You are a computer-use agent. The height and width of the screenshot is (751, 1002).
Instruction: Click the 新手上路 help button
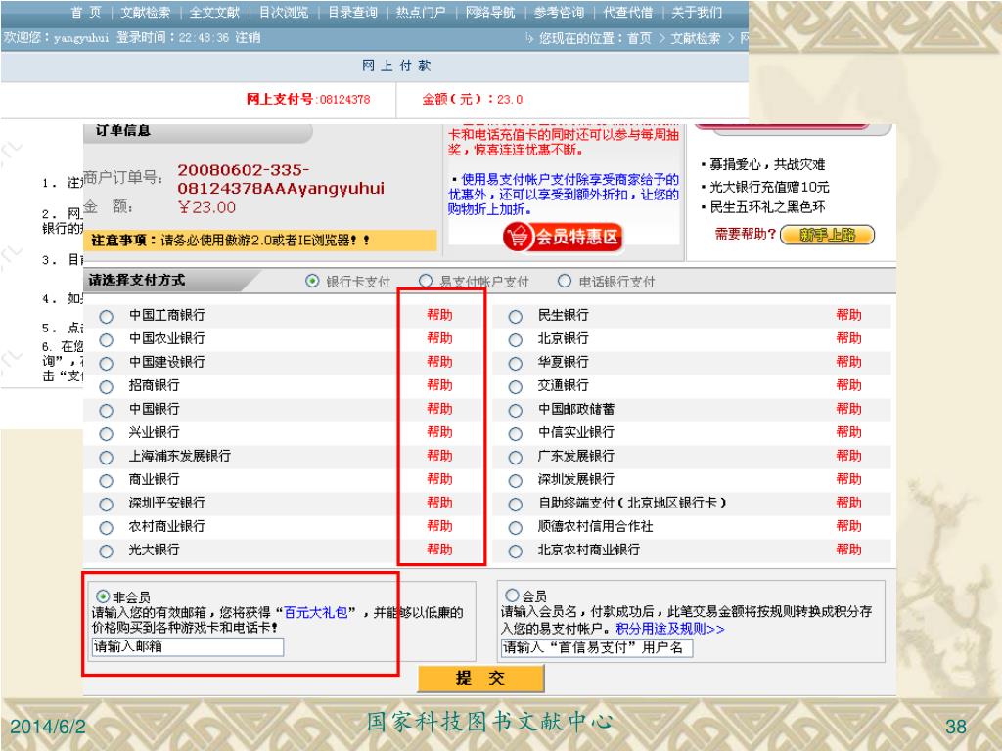(x=827, y=235)
